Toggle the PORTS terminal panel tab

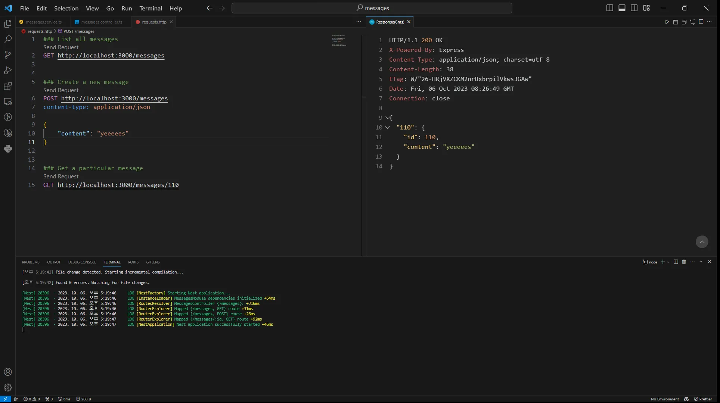point(134,262)
